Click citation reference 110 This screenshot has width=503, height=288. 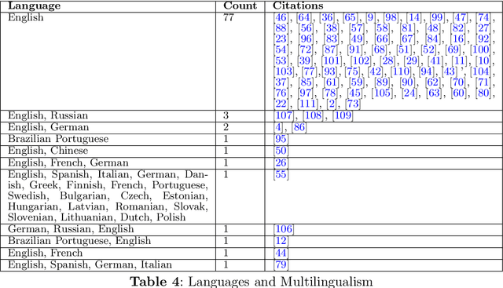coord(401,71)
